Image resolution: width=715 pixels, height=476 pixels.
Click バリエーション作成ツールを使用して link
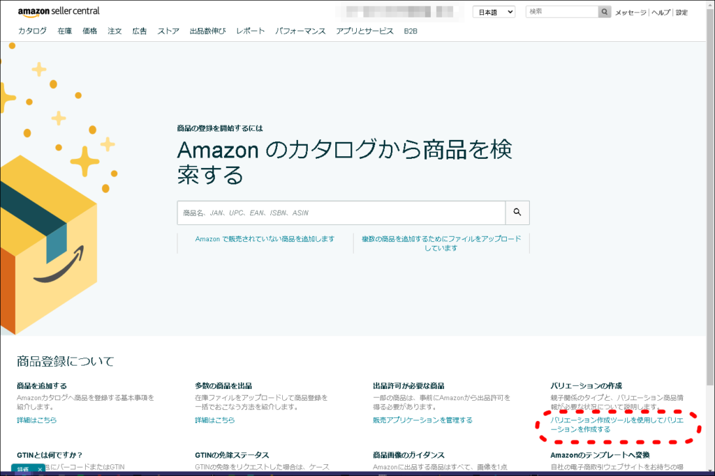tap(617, 424)
